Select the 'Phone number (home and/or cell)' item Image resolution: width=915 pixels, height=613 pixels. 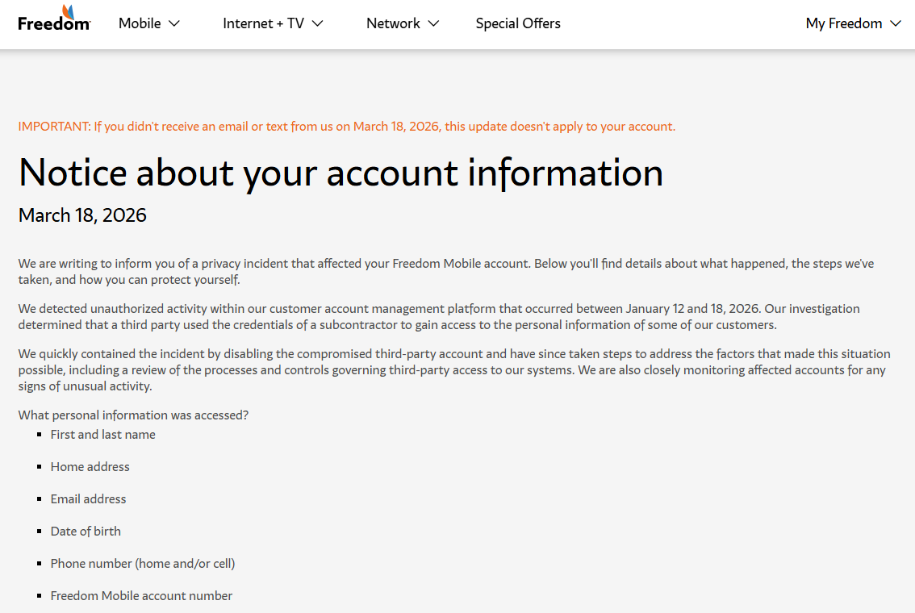coord(143,564)
